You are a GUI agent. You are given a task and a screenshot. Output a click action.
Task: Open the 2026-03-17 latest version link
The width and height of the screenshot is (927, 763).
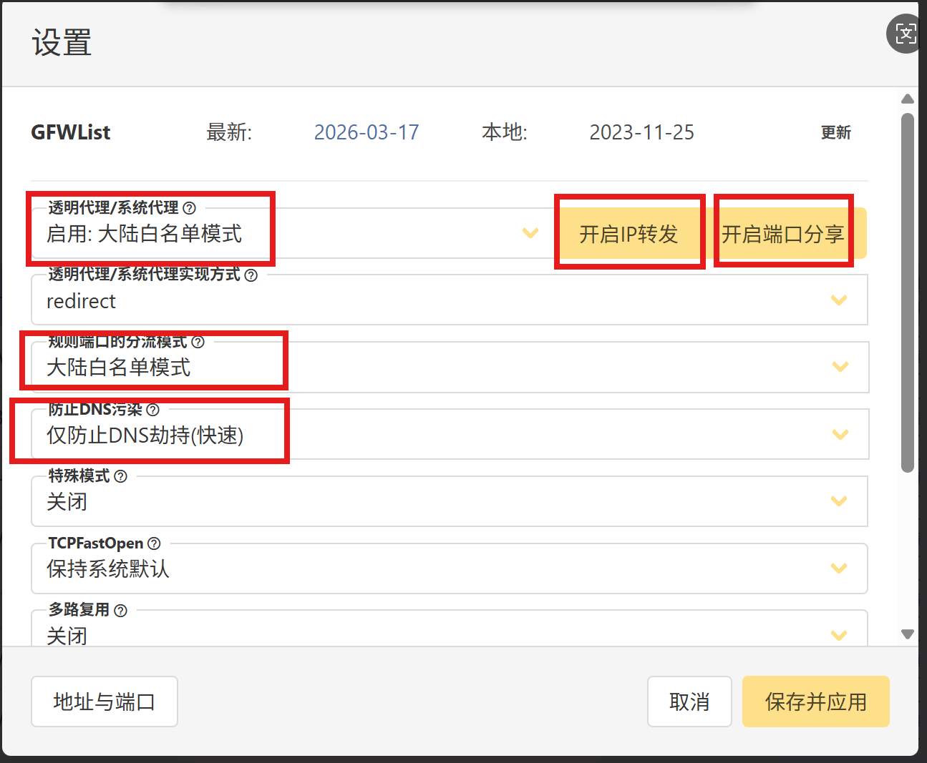367,132
